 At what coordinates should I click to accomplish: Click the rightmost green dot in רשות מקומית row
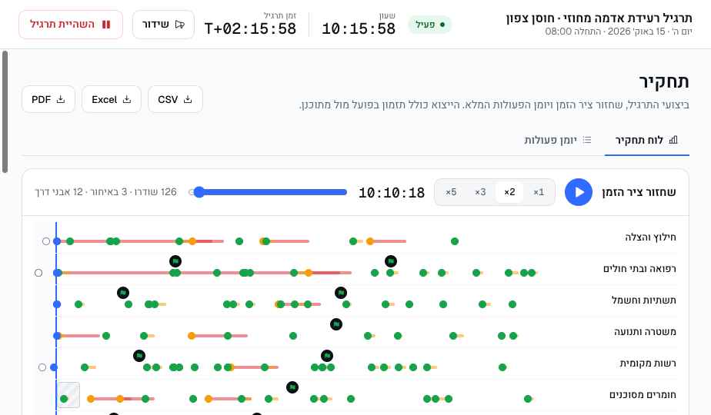click(x=502, y=367)
